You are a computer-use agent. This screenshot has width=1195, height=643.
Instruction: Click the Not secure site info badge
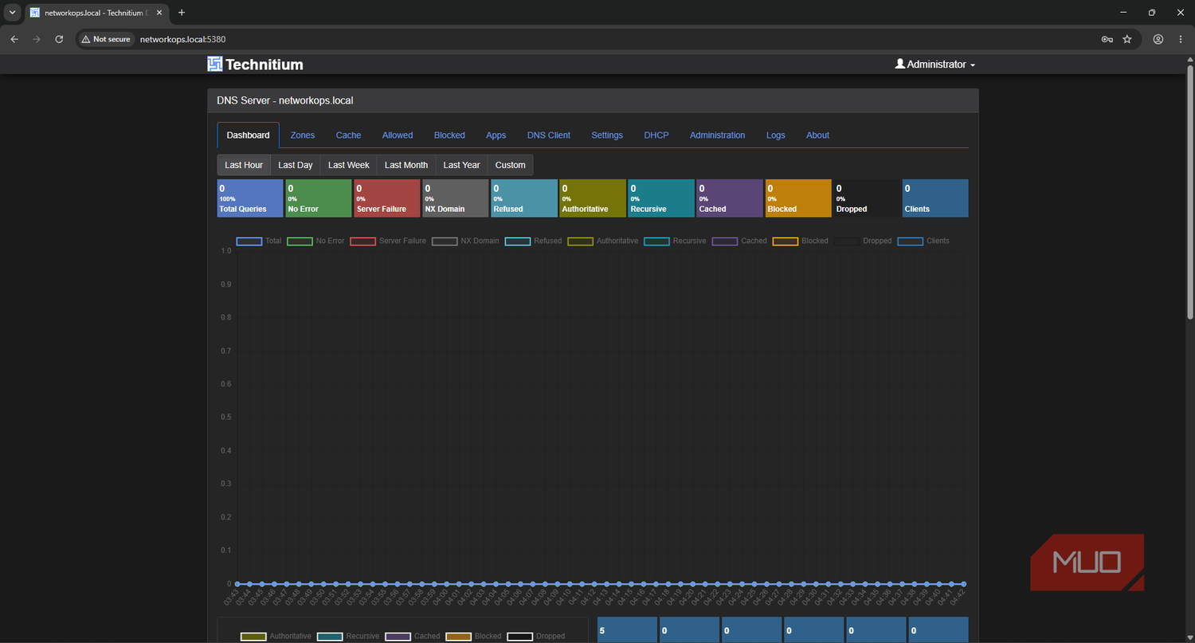106,39
